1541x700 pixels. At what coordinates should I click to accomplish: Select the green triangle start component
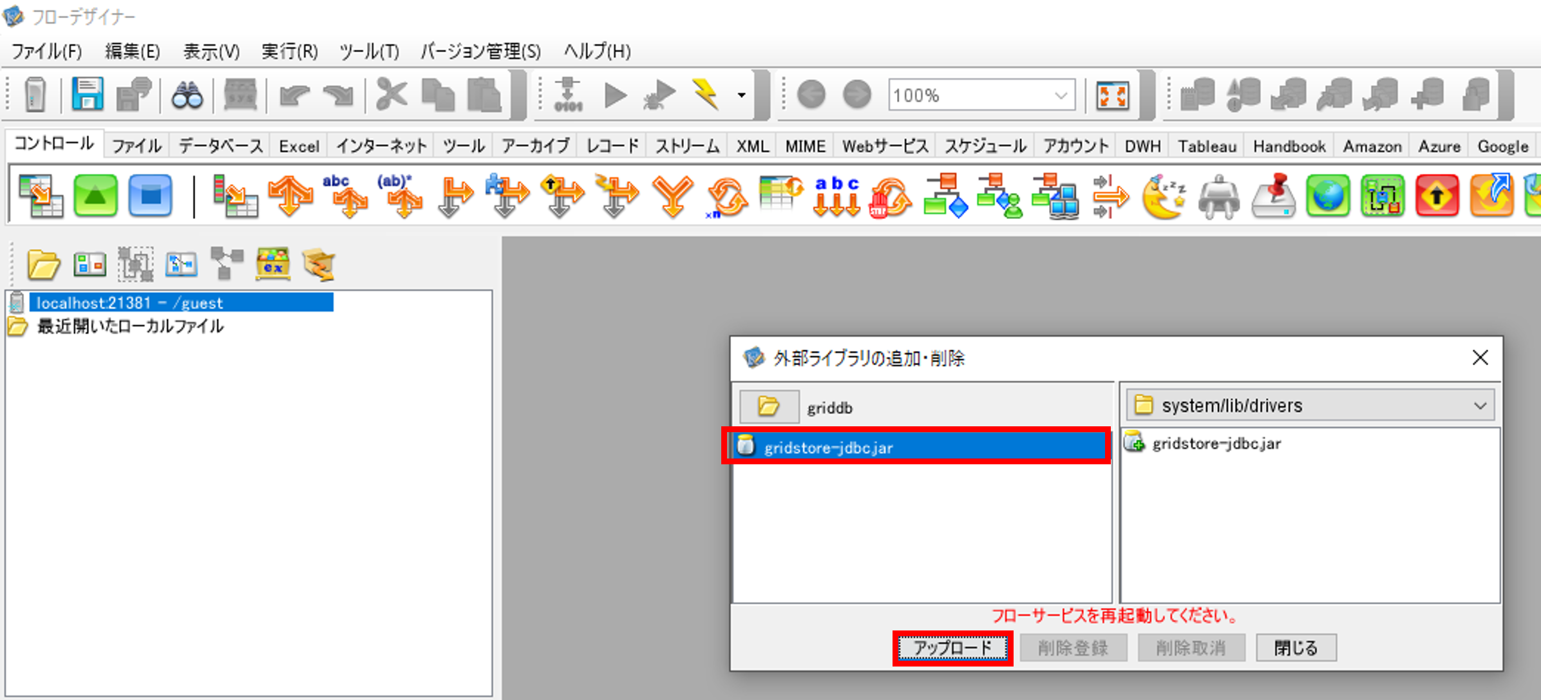point(95,196)
